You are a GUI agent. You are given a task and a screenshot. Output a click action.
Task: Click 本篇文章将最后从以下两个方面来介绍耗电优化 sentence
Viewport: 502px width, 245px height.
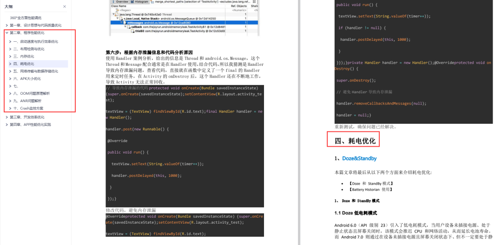pyautogui.click(x=383, y=173)
